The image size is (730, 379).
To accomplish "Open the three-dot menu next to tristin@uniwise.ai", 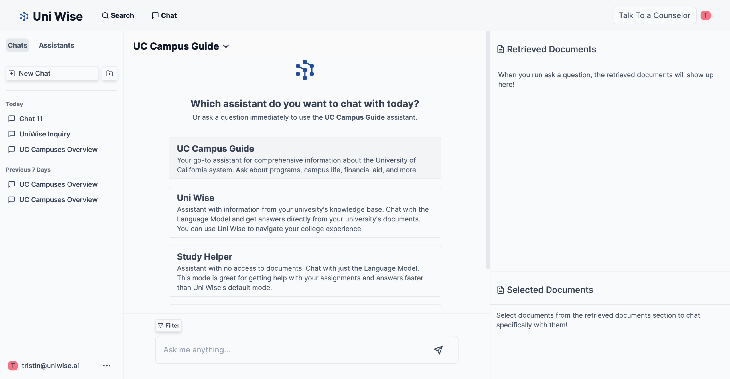I will pyautogui.click(x=107, y=366).
